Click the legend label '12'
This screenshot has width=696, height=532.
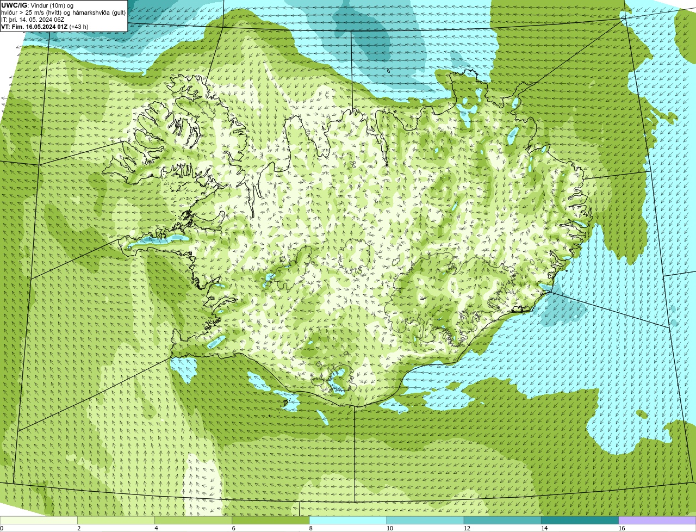click(x=467, y=528)
